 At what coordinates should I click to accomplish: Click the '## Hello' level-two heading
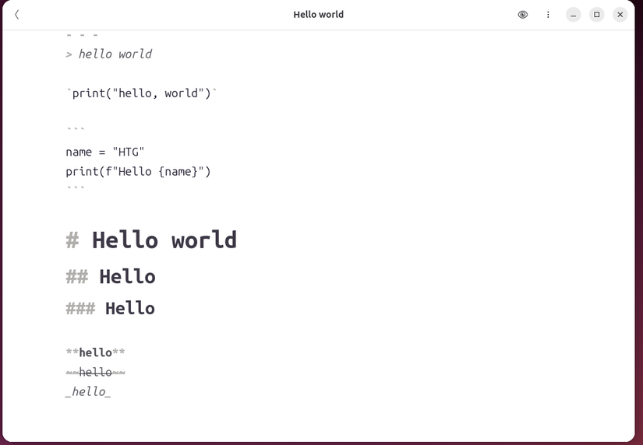pos(111,277)
